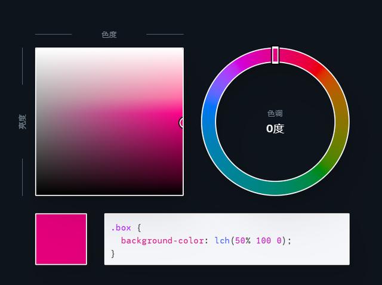Click the hue handle at top of ring
Image resolution: width=382 pixels, height=285 pixels.
click(x=275, y=55)
